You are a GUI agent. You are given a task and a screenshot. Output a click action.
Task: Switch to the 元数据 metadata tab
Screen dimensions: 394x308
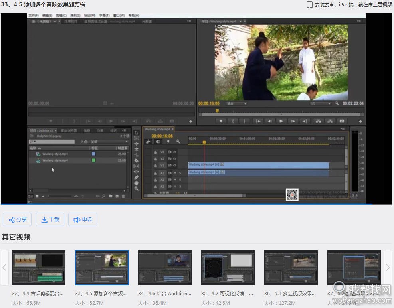tap(147, 22)
